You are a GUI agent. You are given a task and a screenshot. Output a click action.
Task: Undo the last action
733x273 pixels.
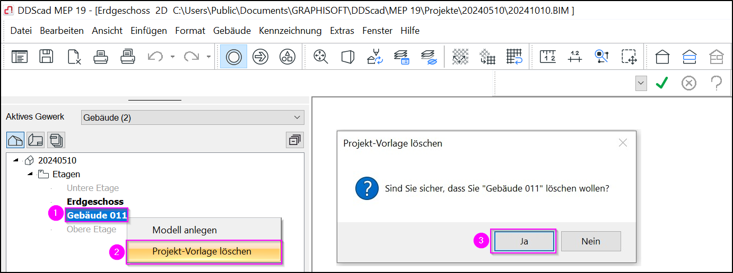pos(155,57)
